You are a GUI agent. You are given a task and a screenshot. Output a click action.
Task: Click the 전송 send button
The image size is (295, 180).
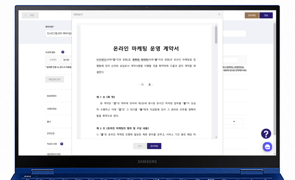[x=266, y=15]
